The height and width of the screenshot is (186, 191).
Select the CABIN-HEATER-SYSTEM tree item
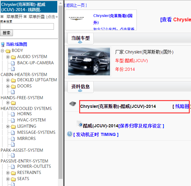coord(24,74)
